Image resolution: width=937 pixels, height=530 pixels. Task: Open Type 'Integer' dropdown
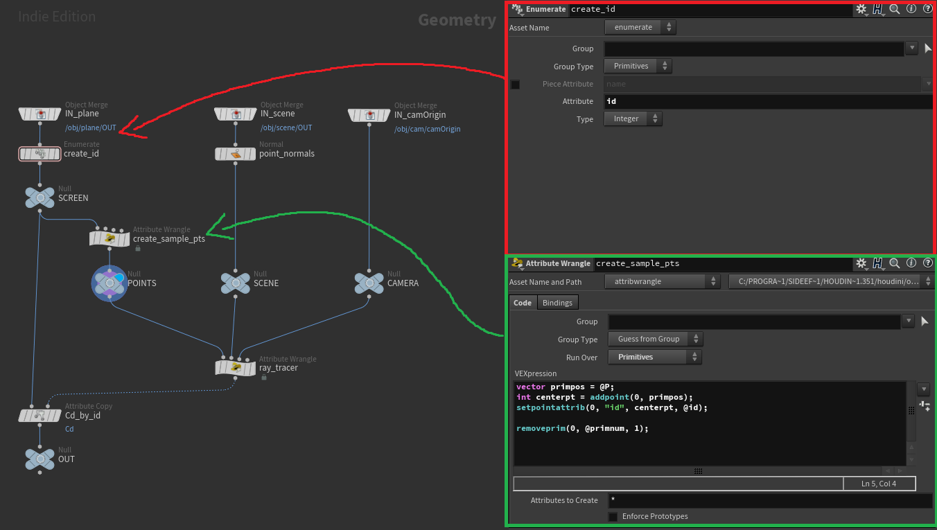point(633,118)
